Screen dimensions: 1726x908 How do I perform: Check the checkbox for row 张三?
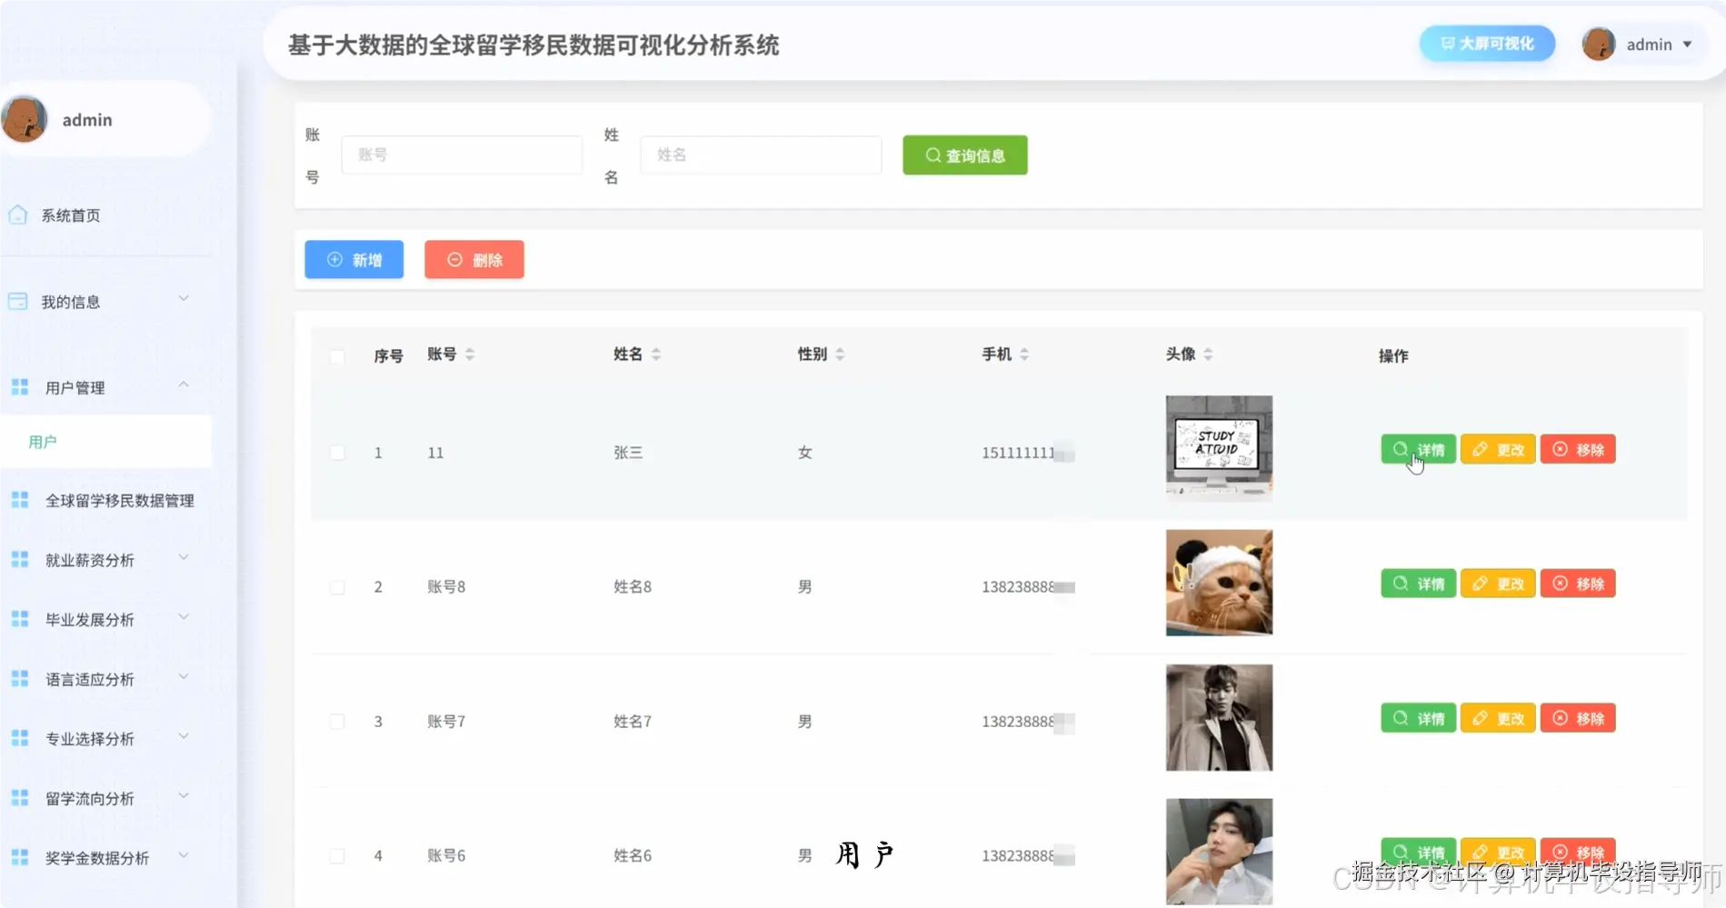[337, 452]
